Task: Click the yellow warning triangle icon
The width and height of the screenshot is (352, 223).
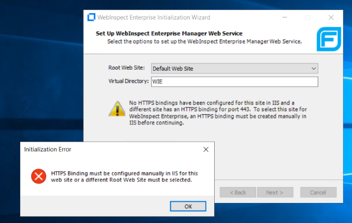Action: pos(117,109)
